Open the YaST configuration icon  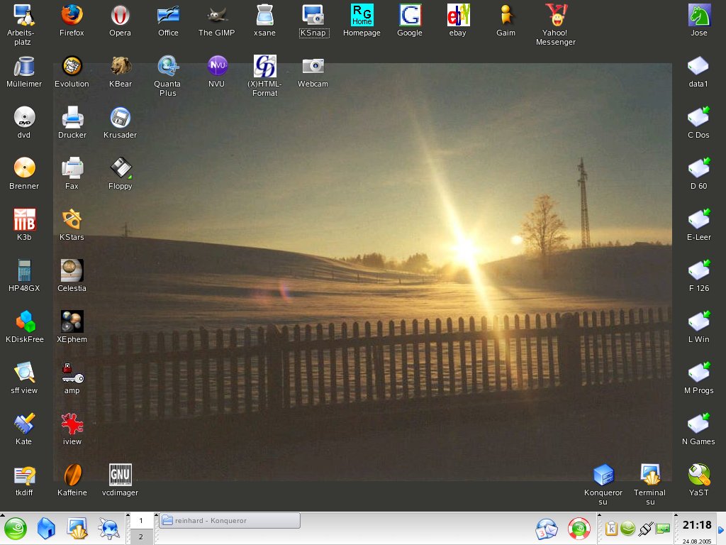coord(699,475)
